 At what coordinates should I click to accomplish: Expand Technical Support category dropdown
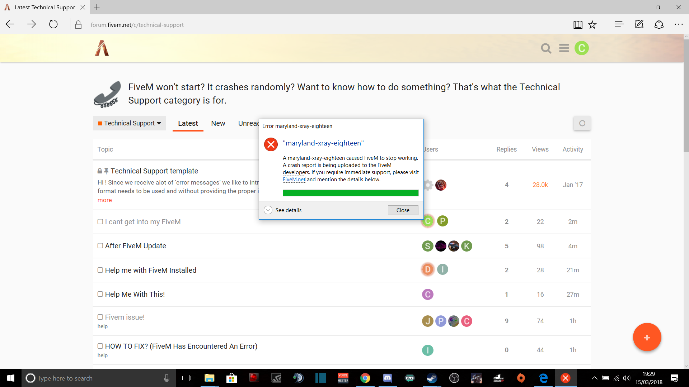[129, 123]
